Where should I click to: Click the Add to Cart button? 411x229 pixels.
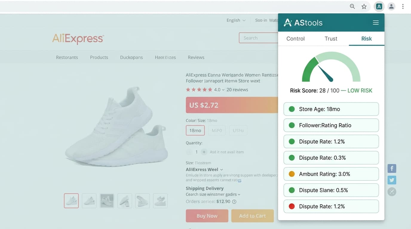[252, 216]
